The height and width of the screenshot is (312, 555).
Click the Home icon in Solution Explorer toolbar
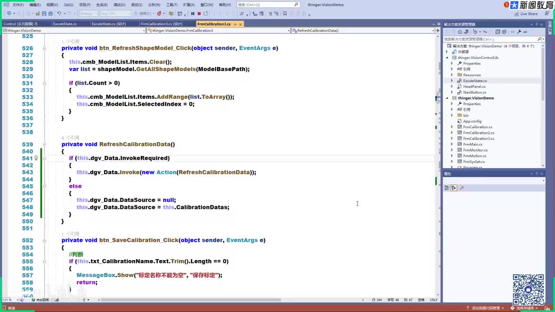(460, 32)
